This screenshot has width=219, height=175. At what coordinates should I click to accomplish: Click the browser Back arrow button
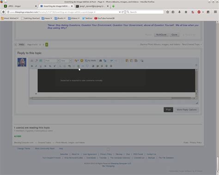point(4,12)
